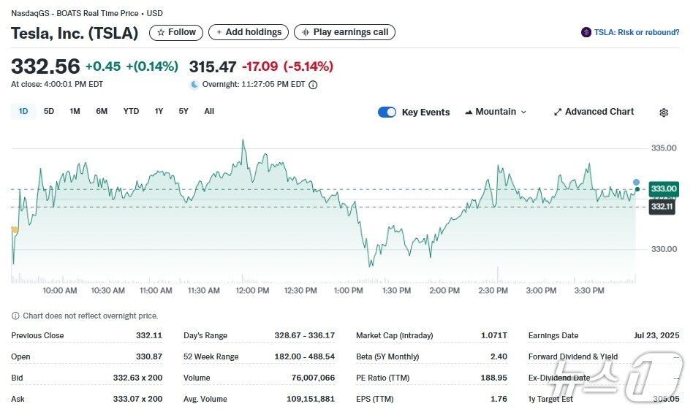
Task: Click the Add holdings button
Action: pyautogui.click(x=248, y=32)
